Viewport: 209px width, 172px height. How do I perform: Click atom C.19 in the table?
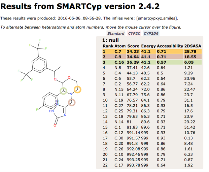point(119,100)
